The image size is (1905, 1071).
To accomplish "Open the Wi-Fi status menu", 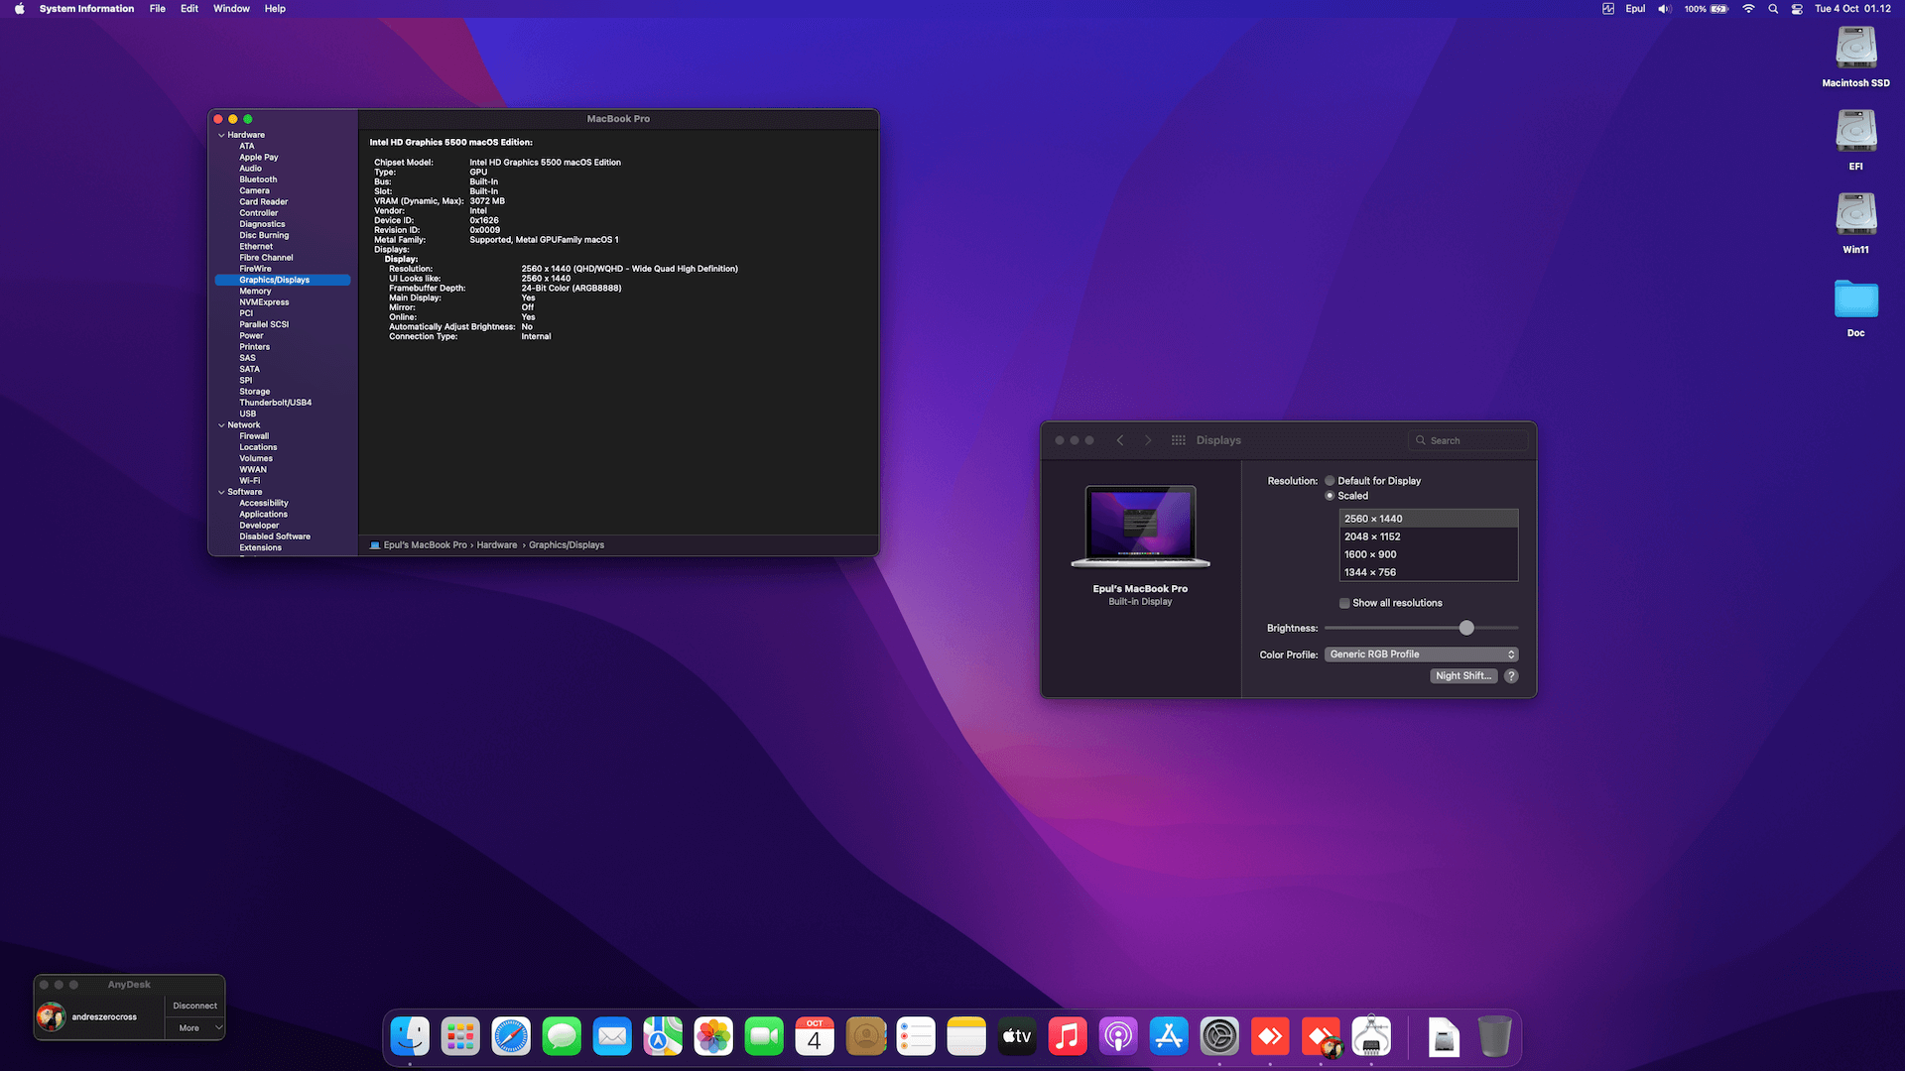I will (x=1748, y=9).
